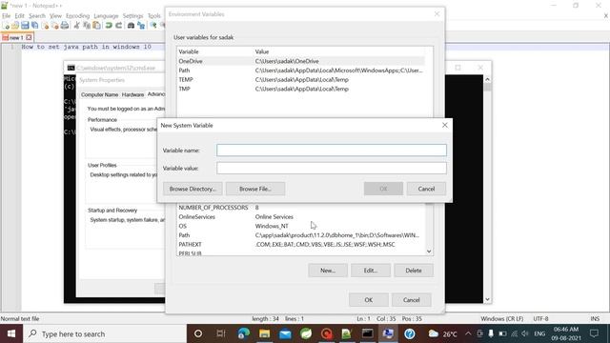Image resolution: width=610 pixels, height=343 pixels.
Task: Click the taskbar search box
Action: coord(105,333)
